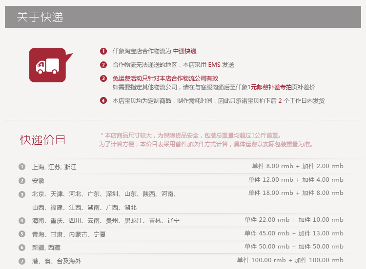Image resolution: width=366 pixels, height=269 pixels.
Task: Click red bullet number 3 about 免运费活动
Action: (103, 78)
